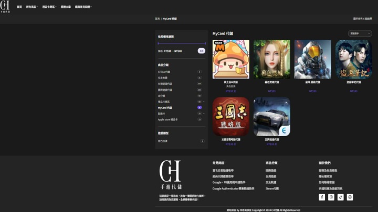Screen dimensions: 378x212
Task: Select the 交友軟體 sidebar category
Action: tap(162, 78)
